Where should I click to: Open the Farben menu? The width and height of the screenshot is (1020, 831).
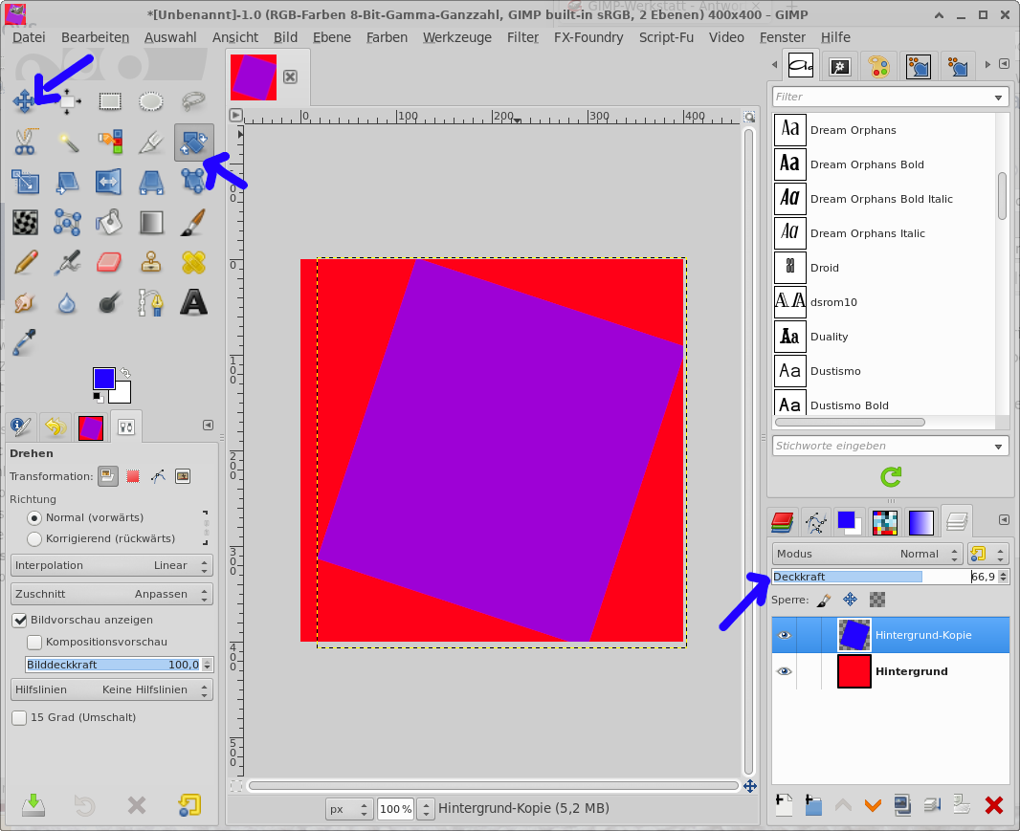(x=387, y=37)
